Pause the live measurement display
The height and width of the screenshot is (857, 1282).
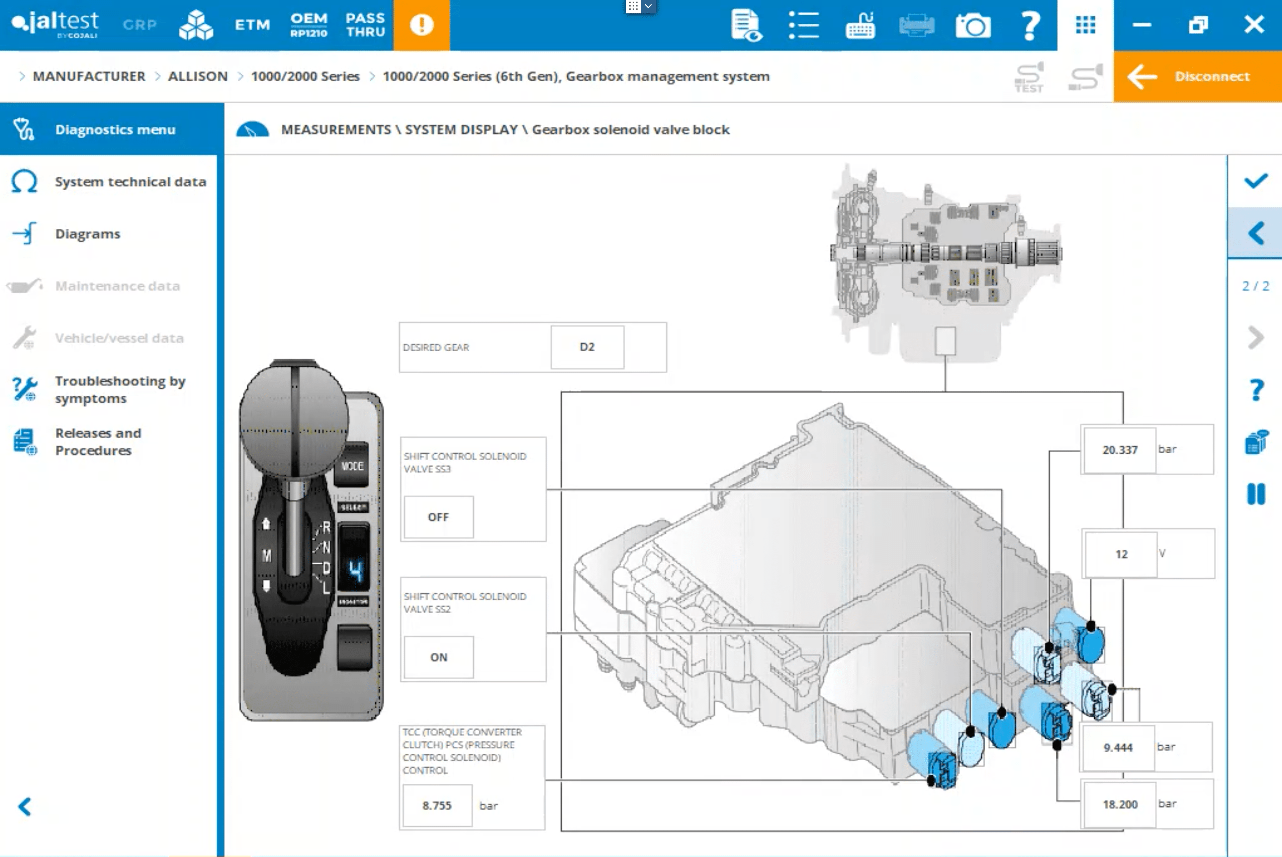pyautogui.click(x=1256, y=494)
